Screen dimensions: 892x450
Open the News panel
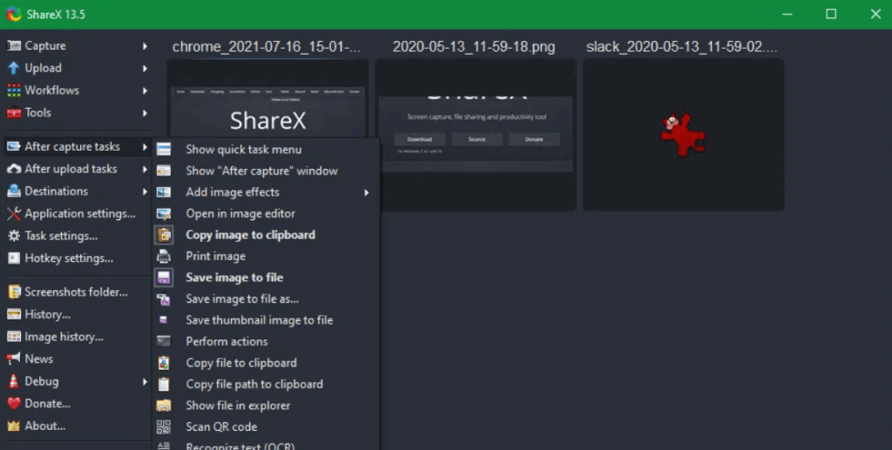pyautogui.click(x=78, y=359)
